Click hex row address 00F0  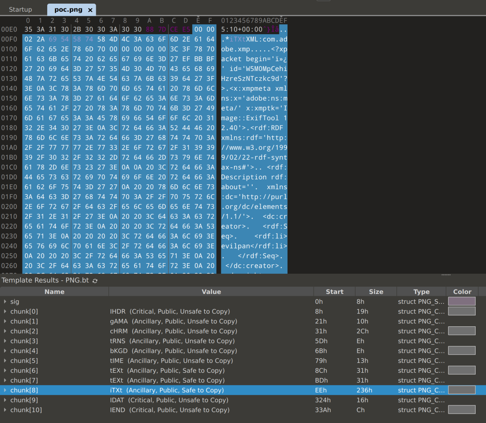[x=9, y=39]
